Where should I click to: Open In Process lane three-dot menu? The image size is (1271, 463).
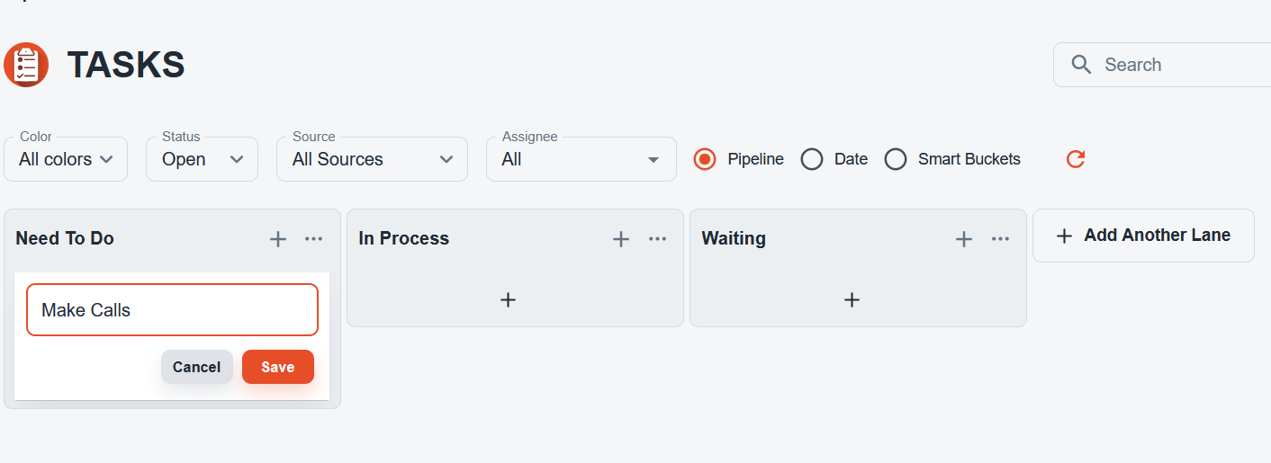pos(657,238)
